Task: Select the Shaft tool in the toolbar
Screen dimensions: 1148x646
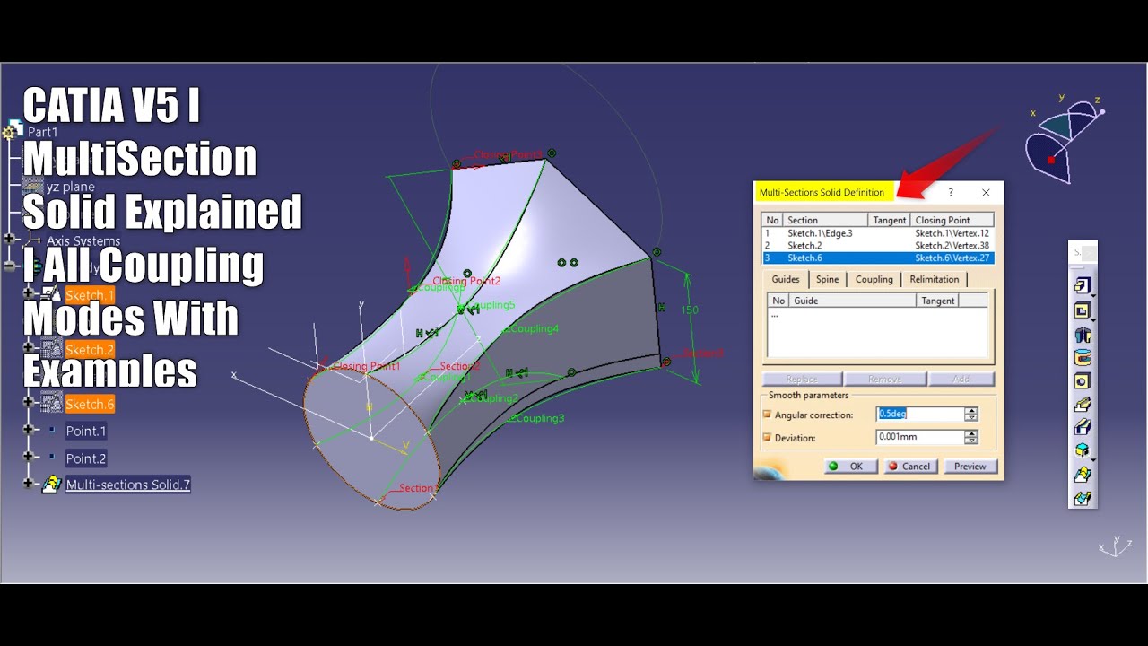Action: [x=1083, y=335]
